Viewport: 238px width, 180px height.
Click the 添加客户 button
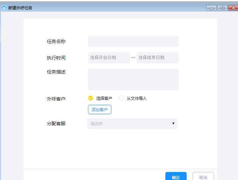pyautogui.click(x=100, y=110)
